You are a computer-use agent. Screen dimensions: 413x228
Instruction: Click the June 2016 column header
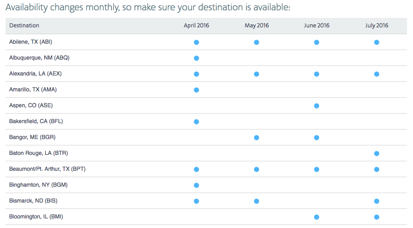point(317,25)
